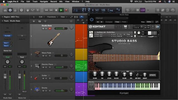This screenshot has width=178, height=100.
Task: Open the Media Browser icon
Action: point(173,10)
